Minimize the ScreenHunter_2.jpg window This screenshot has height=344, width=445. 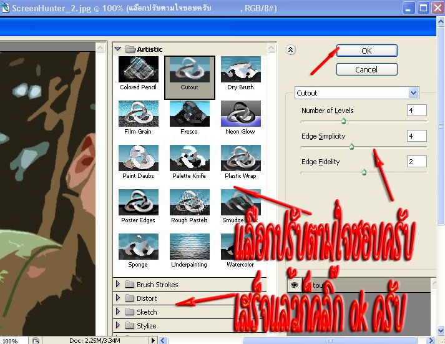point(408,8)
